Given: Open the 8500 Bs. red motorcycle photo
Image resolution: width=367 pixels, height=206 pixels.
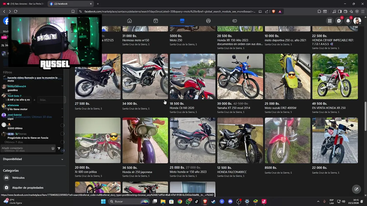Looking at the screenshot, I should pyautogui.click(x=288, y=140).
